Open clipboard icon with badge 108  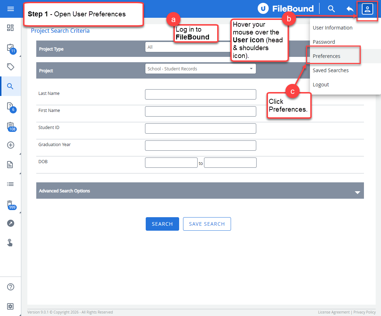point(11,127)
